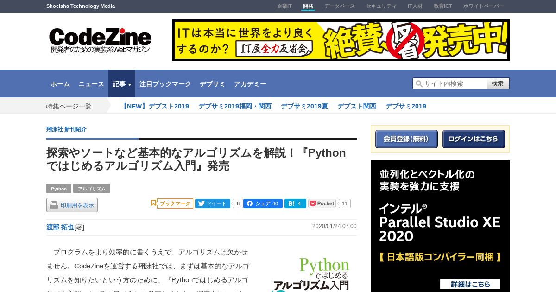Open 【NEW】デブスト2019 feature link

[155, 106]
